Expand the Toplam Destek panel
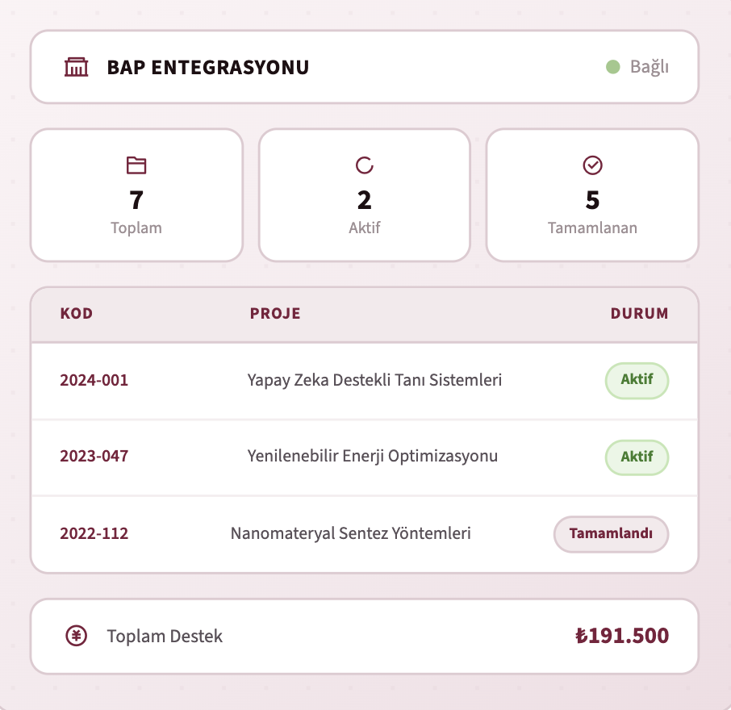This screenshot has width=731, height=710. click(x=364, y=636)
